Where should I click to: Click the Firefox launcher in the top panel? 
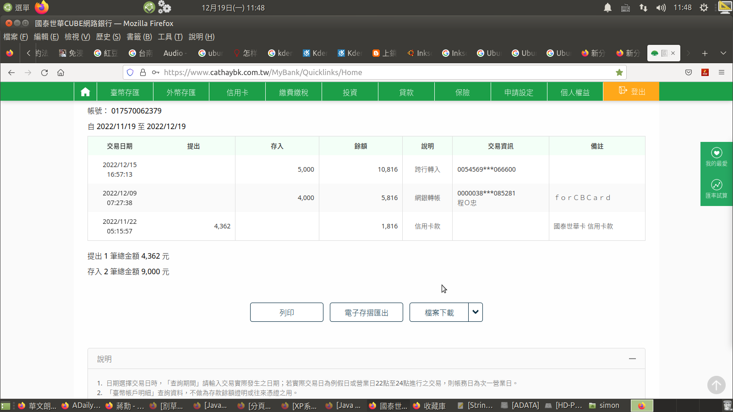point(42,7)
